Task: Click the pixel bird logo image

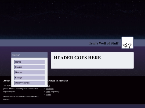Action: pos(128,43)
